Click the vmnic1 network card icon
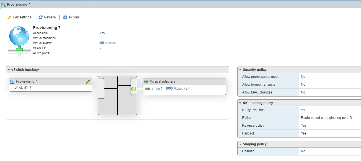Viewport: 361px width, 161px height. (x=148, y=89)
